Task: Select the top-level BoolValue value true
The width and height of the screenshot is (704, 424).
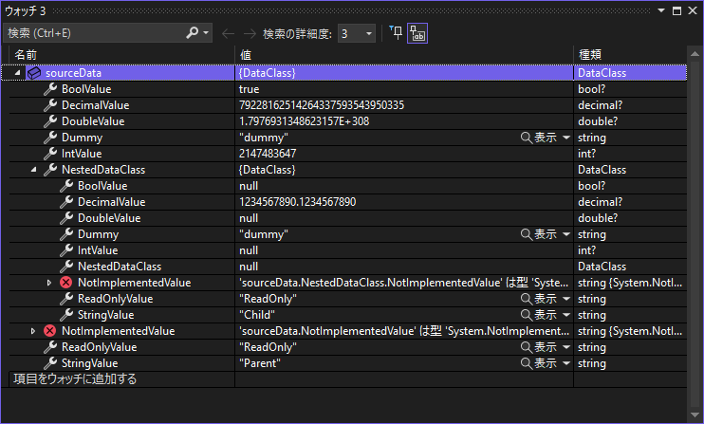Action: (x=250, y=89)
